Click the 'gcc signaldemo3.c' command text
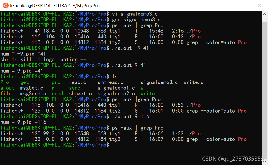Image resolution: width=268 pixels, height=165 pixels. tap(136, 20)
